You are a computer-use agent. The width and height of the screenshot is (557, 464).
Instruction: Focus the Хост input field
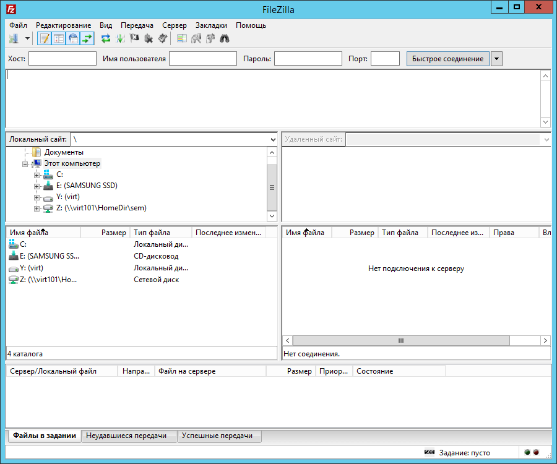pyautogui.click(x=62, y=59)
